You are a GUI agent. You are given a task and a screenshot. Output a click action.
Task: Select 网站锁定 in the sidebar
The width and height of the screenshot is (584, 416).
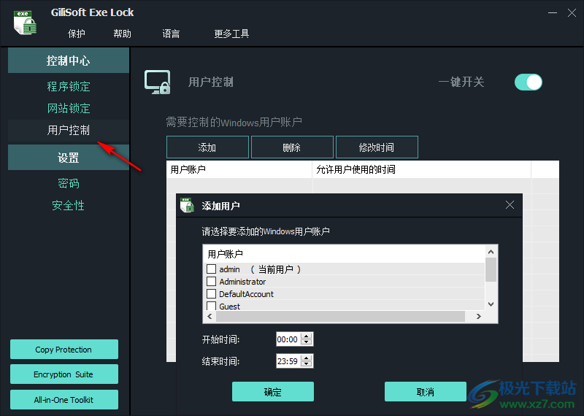pos(69,108)
